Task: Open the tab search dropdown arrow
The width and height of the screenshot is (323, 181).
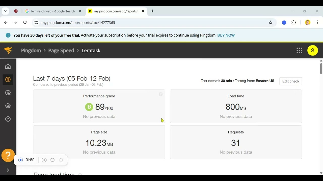Action: (5, 11)
